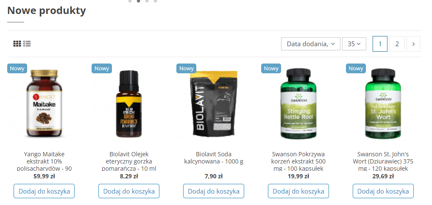Select page 1 in pagination
The image size is (432, 205).
click(380, 44)
